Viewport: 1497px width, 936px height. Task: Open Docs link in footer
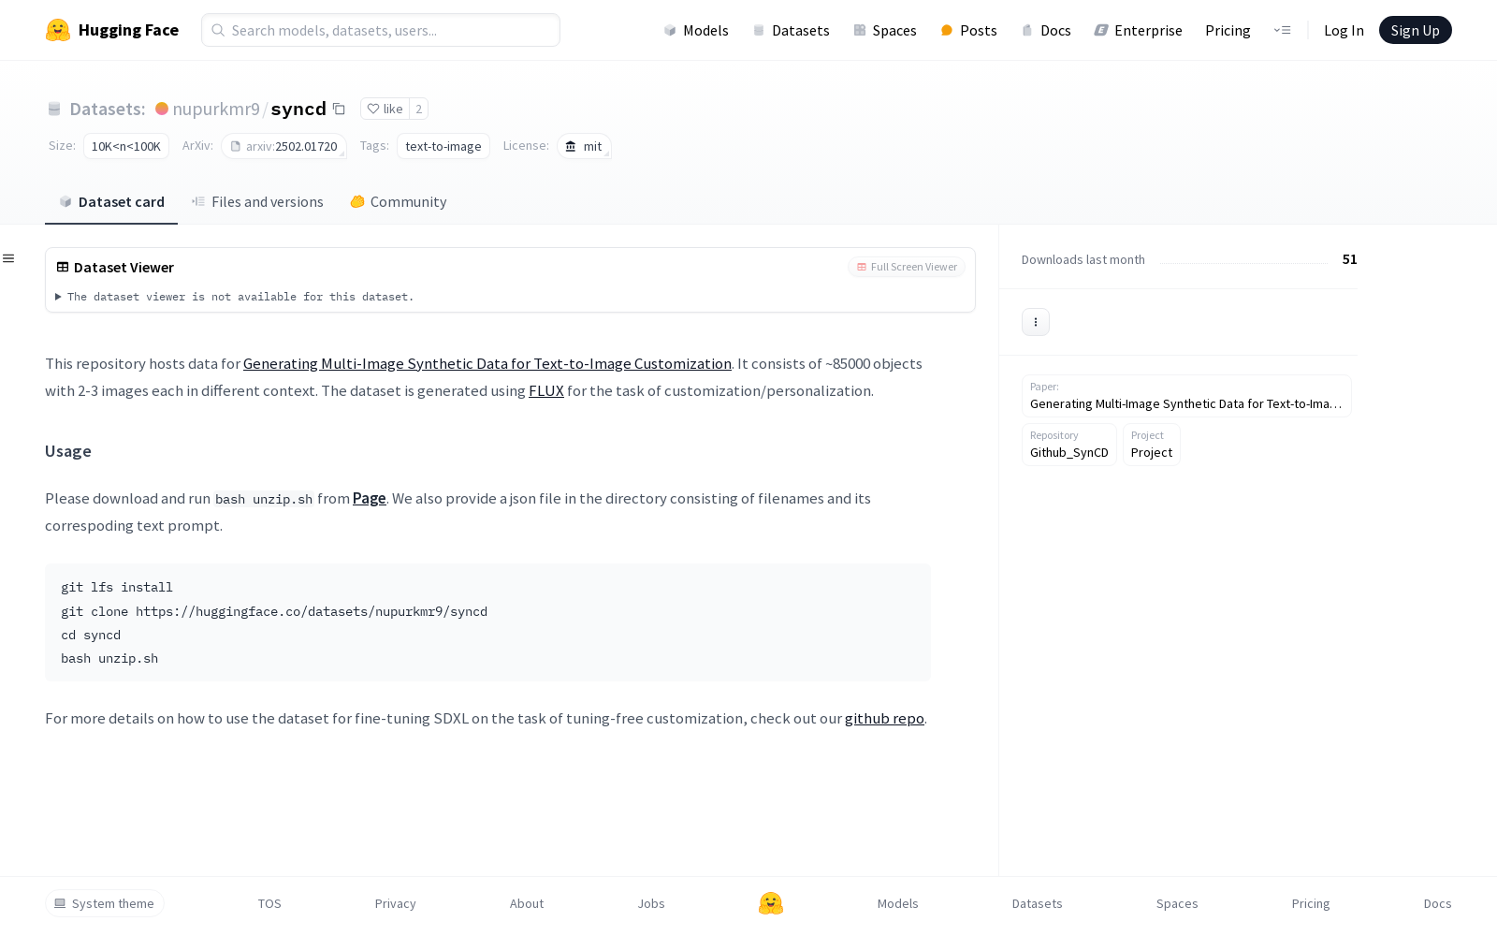pos(1438,903)
